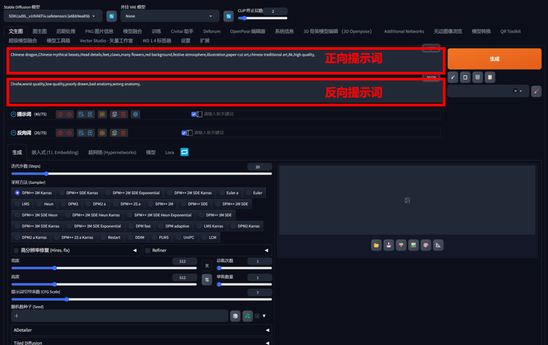Image resolution: width=548 pixels, height=345 pixels.
Task: Click the red gear icon in 提示词 row
Action: point(69,114)
